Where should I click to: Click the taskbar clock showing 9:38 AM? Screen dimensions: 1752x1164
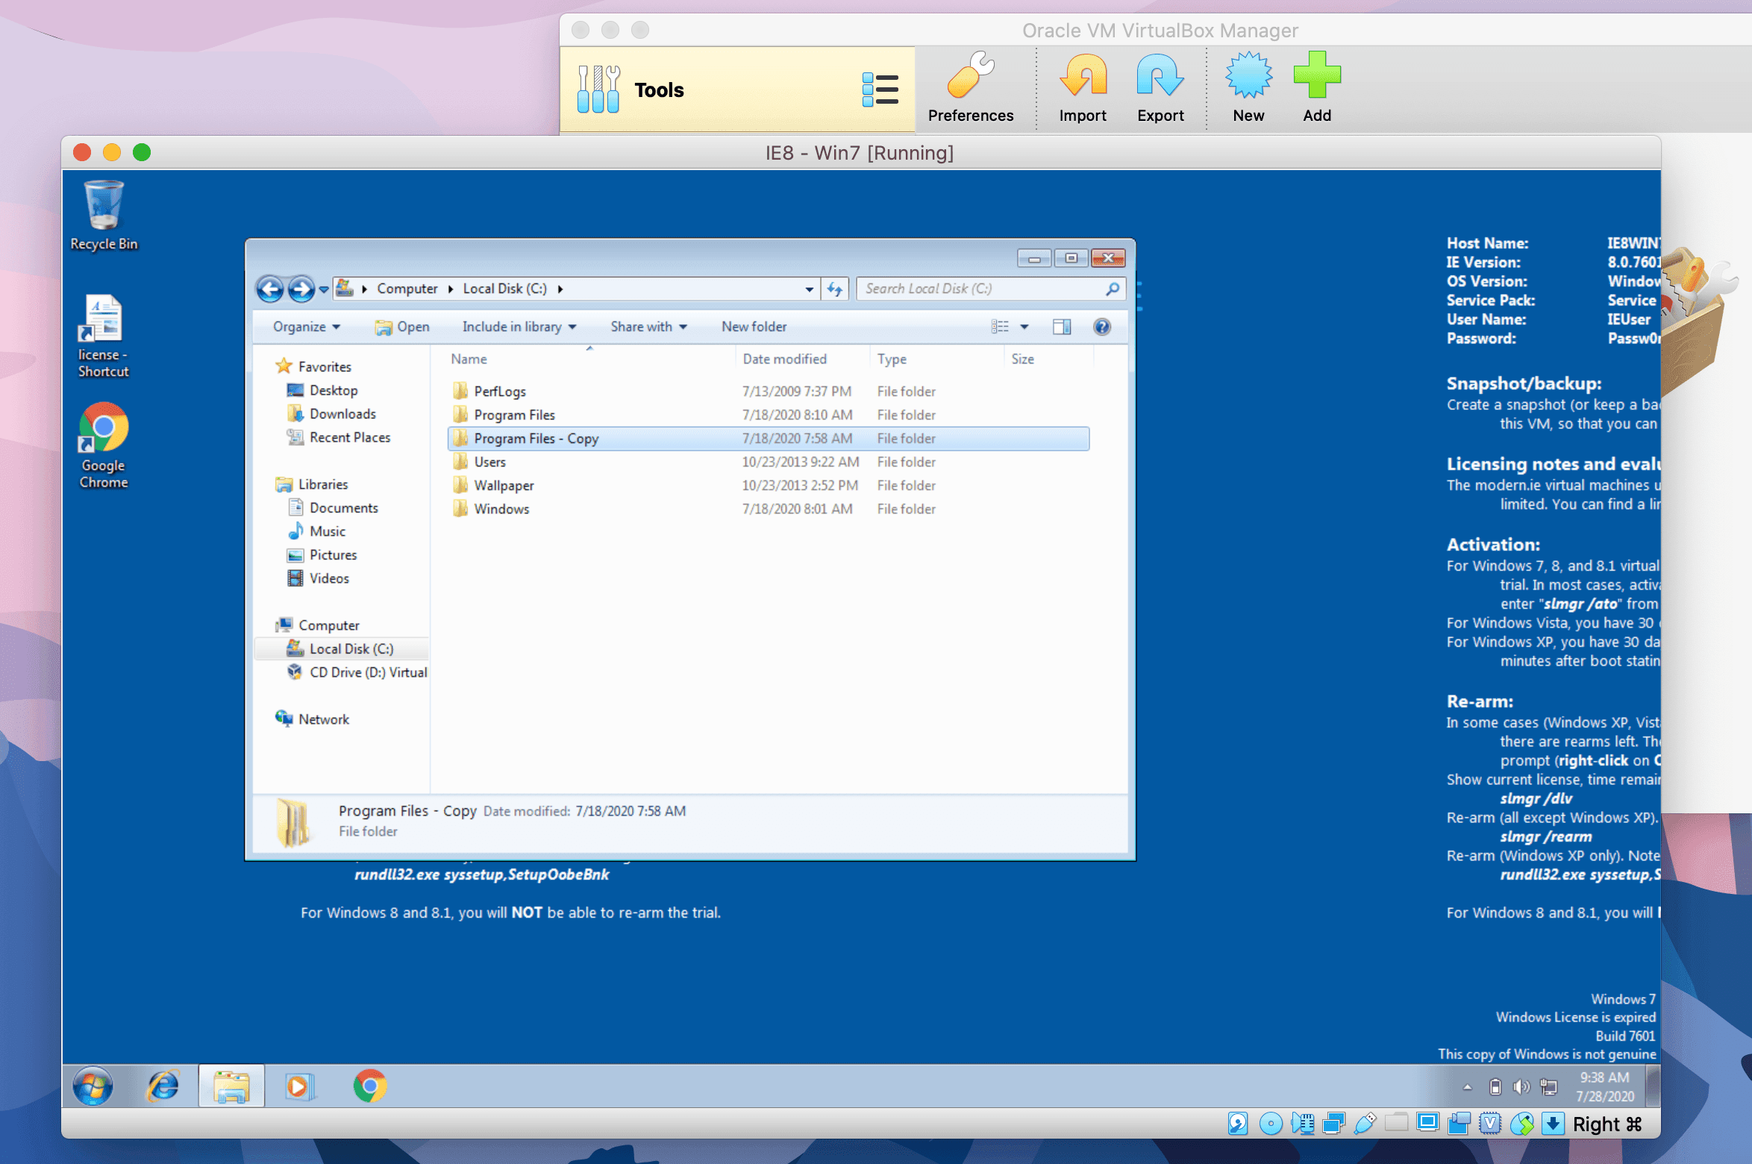tap(1604, 1086)
